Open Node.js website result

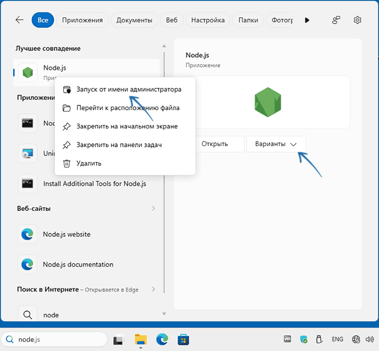tap(87, 234)
